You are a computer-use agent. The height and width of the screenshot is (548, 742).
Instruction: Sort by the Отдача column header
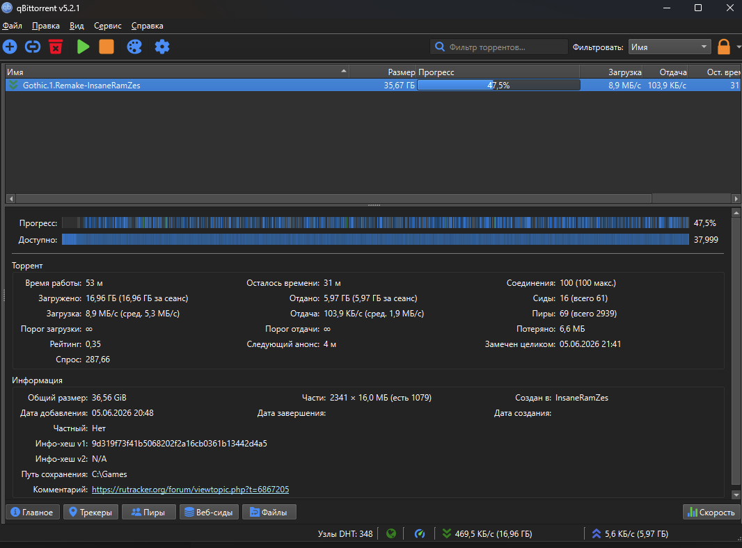(666, 72)
